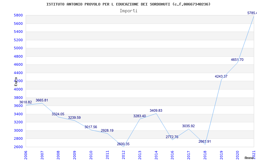Select the 2019 x-axis year label
The height and width of the screenshot is (161, 257).
tap(221, 155)
